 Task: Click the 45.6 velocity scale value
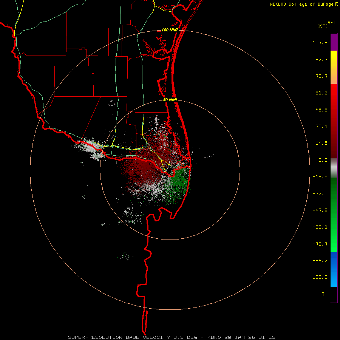click(321, 110)
